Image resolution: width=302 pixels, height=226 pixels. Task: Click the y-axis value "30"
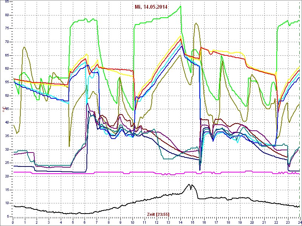(7, 150)
